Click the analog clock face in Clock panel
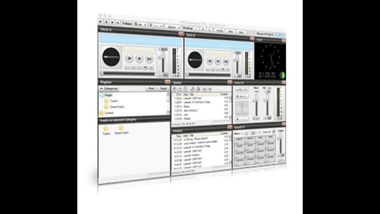The width and height of the screenshot is (380, 214). point(270,58)
